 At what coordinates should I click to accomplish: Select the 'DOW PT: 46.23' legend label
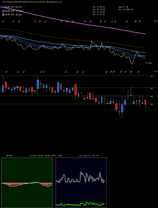13,14
